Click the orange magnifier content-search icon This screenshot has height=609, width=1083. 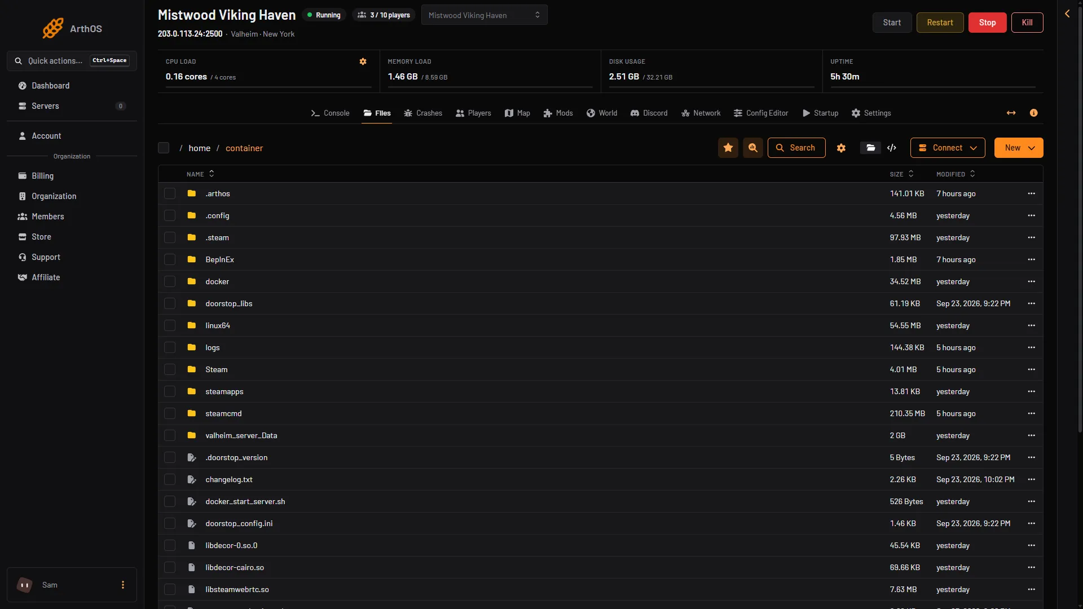(753, 148)
